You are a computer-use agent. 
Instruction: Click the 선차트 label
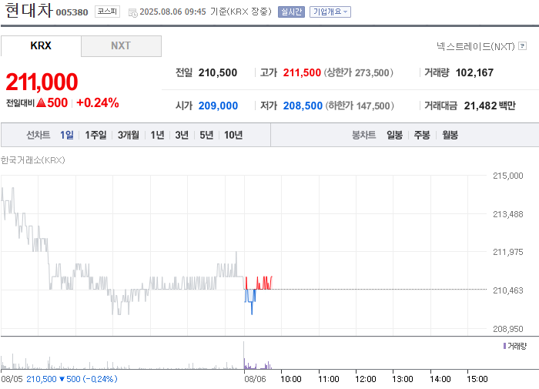(x=38, y=135)
